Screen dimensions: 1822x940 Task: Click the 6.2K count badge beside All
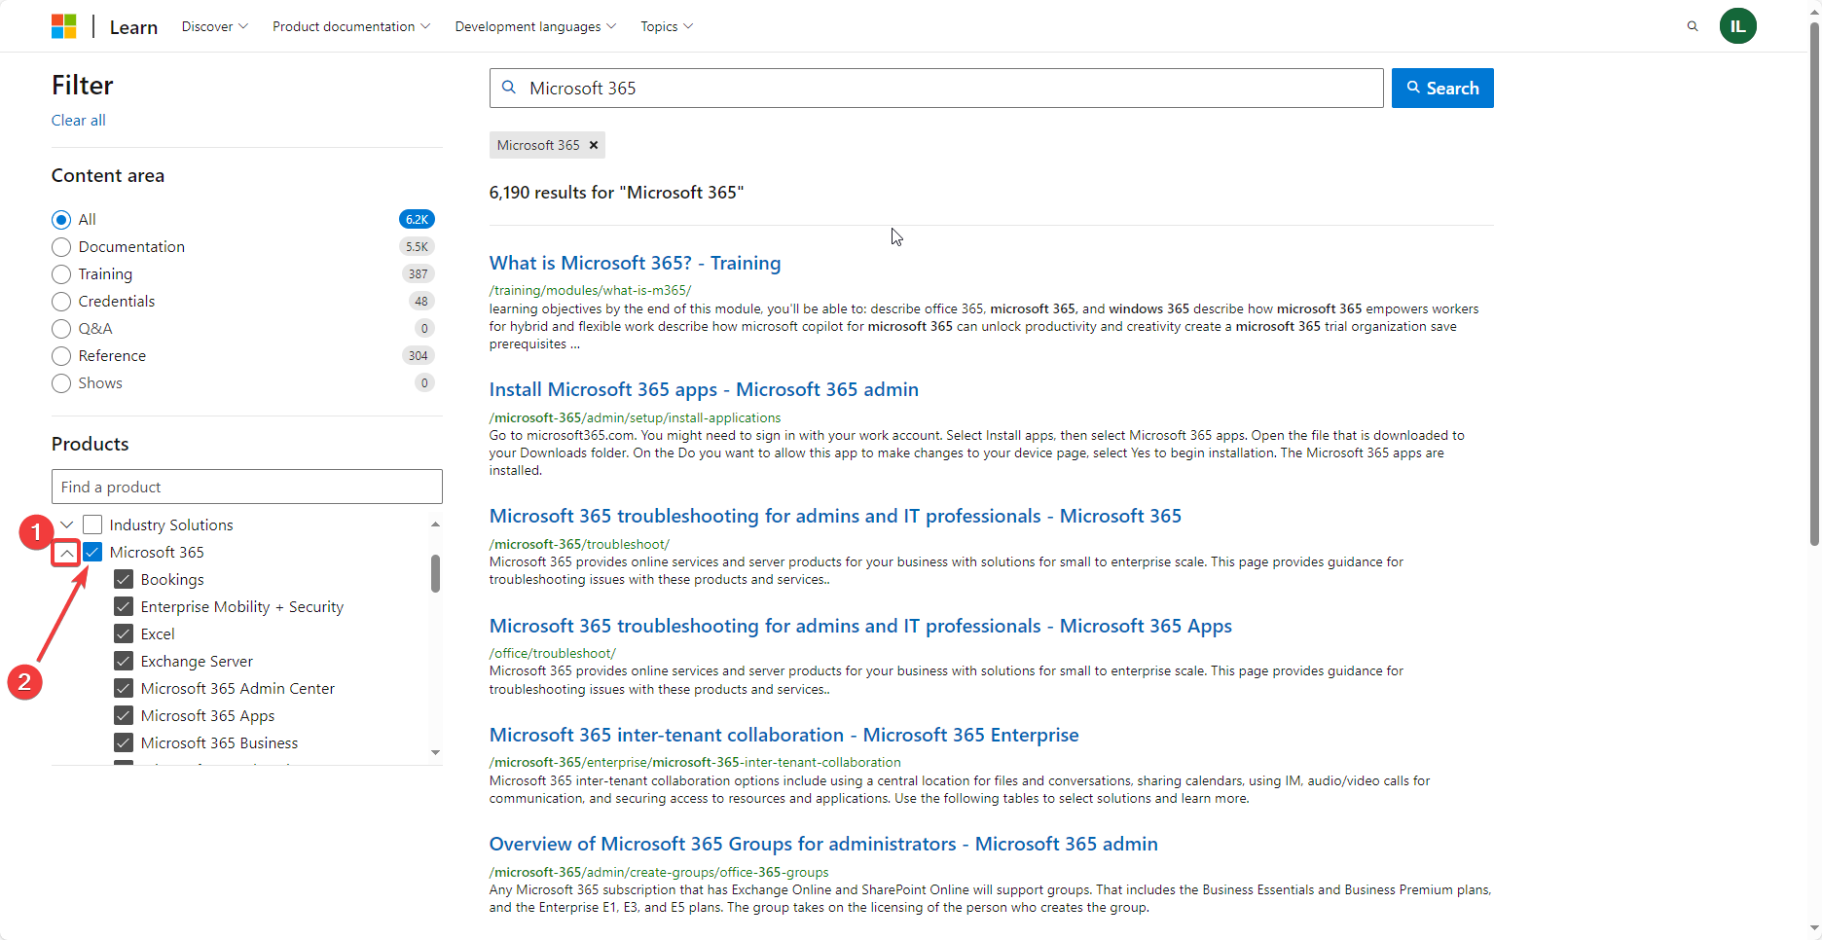tap(417, 220)
